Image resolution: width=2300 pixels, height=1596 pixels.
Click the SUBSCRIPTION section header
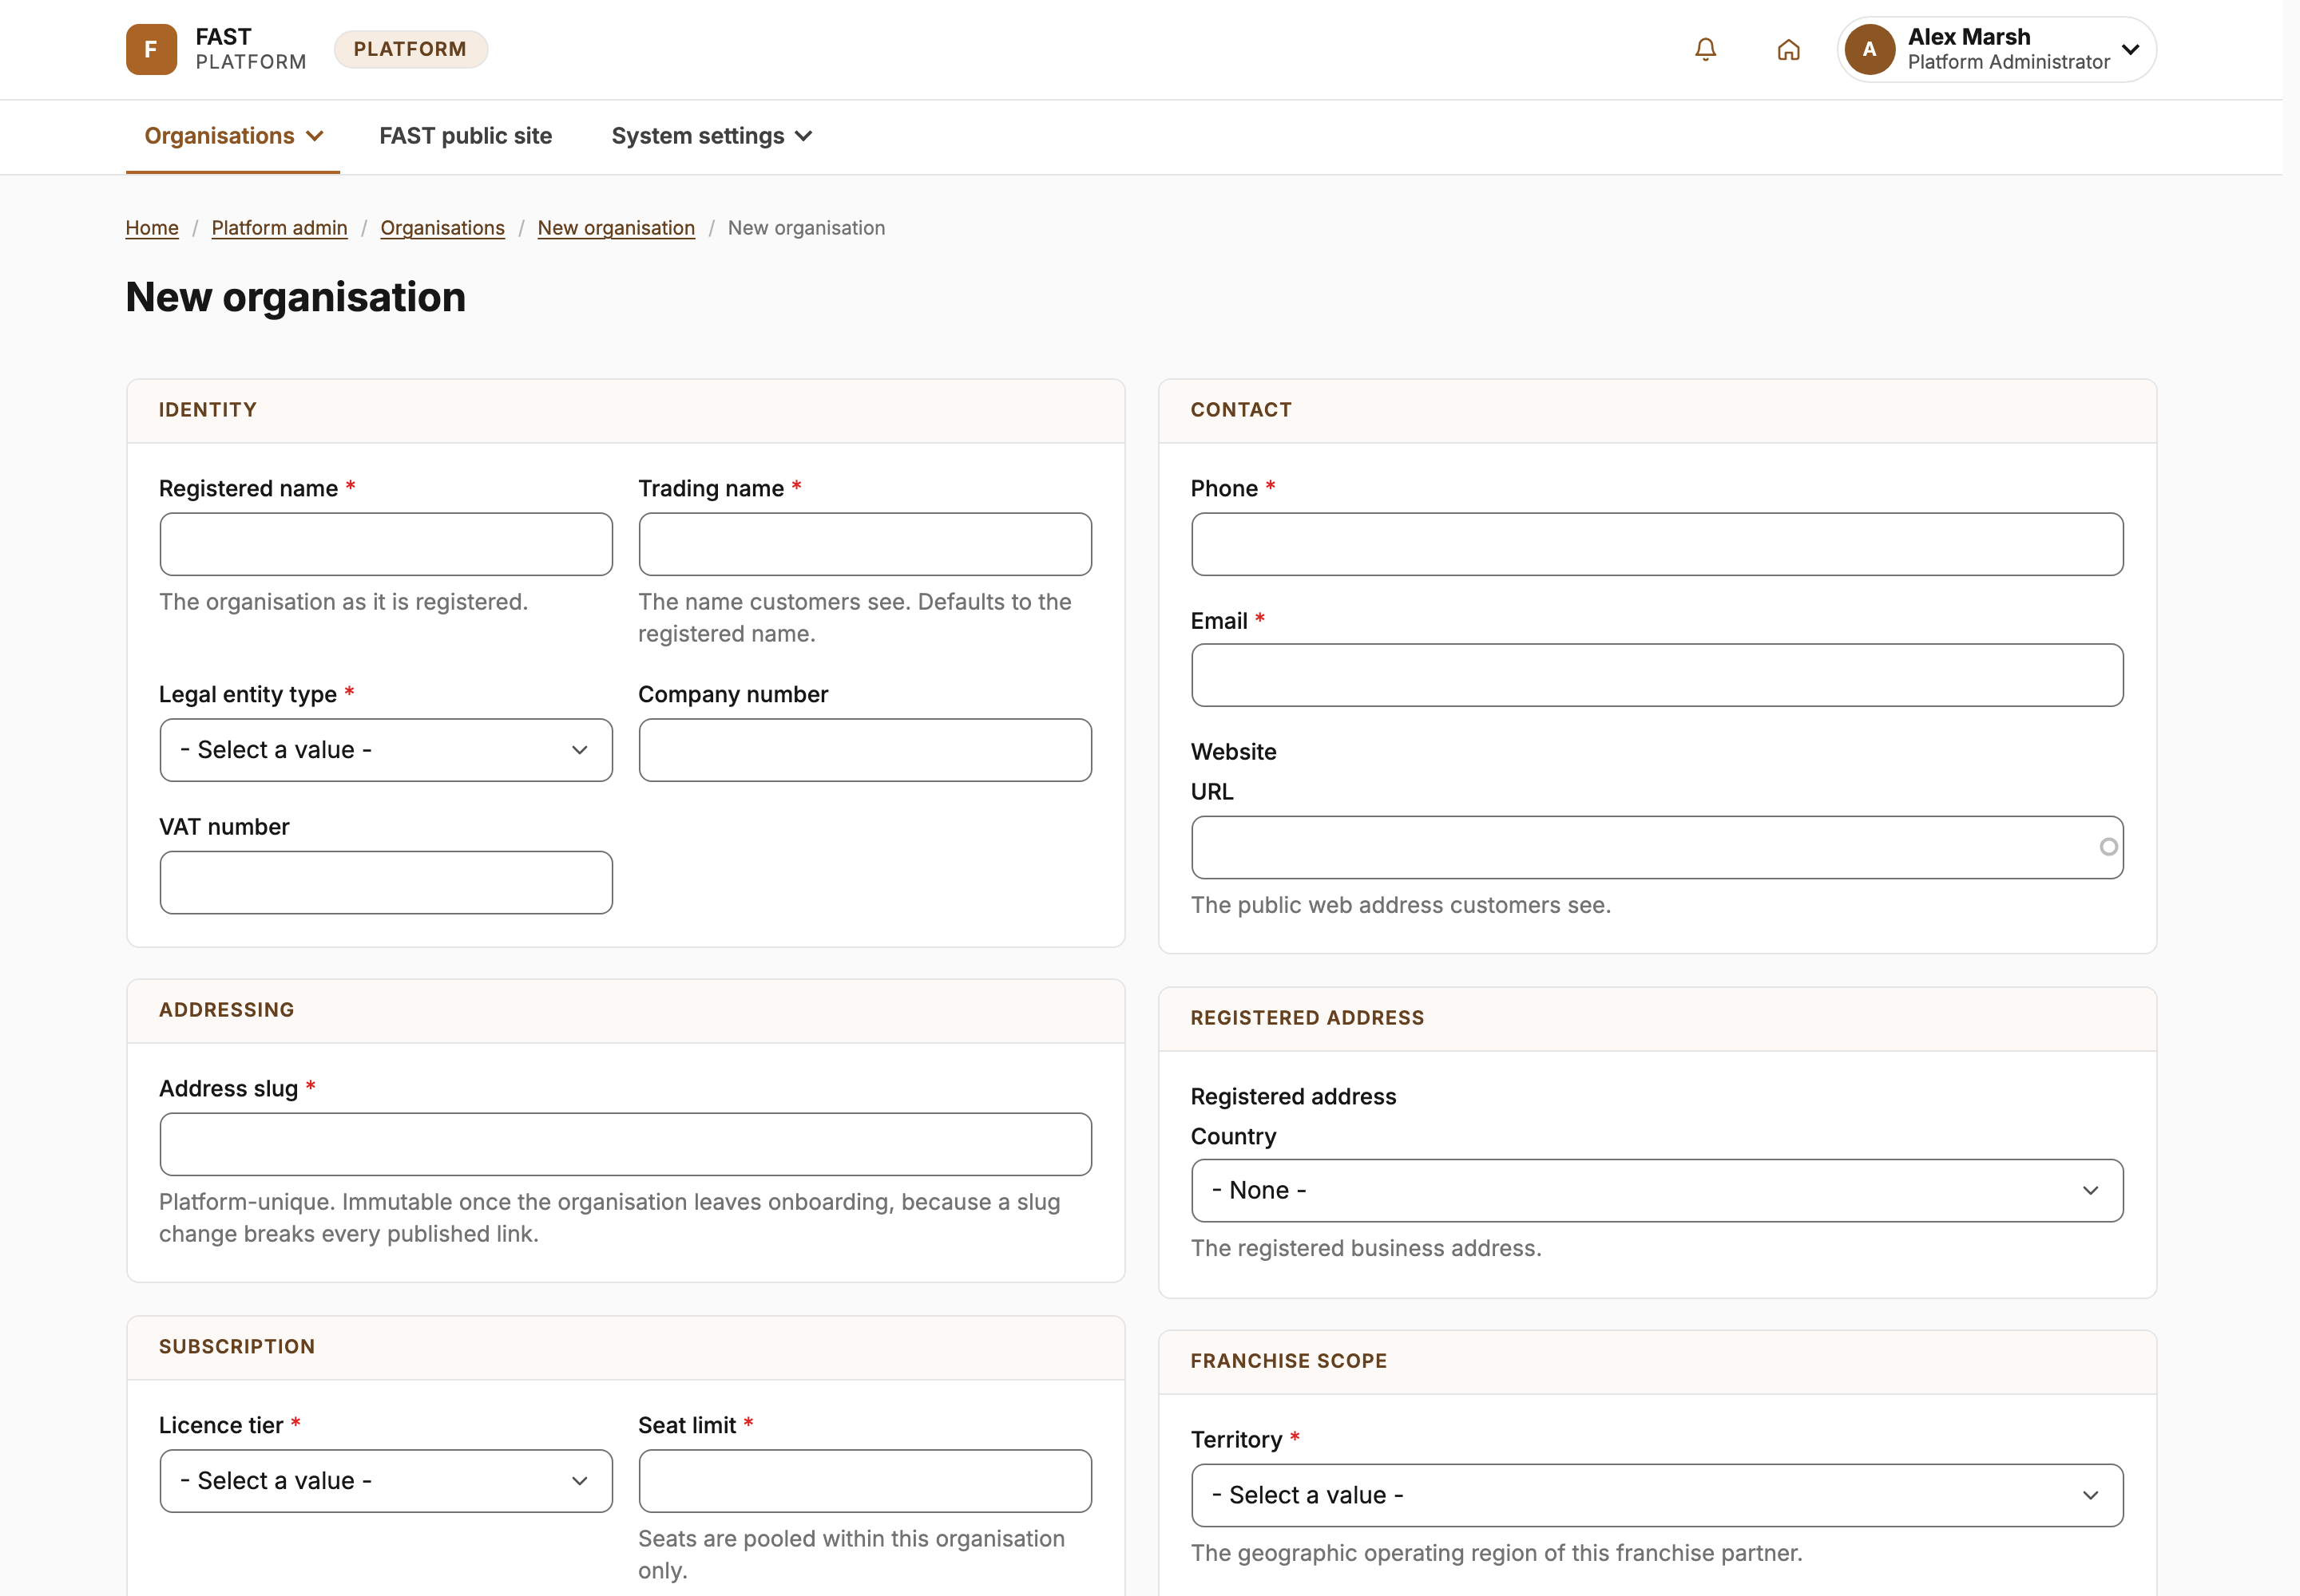click(x=625, y=1348)
